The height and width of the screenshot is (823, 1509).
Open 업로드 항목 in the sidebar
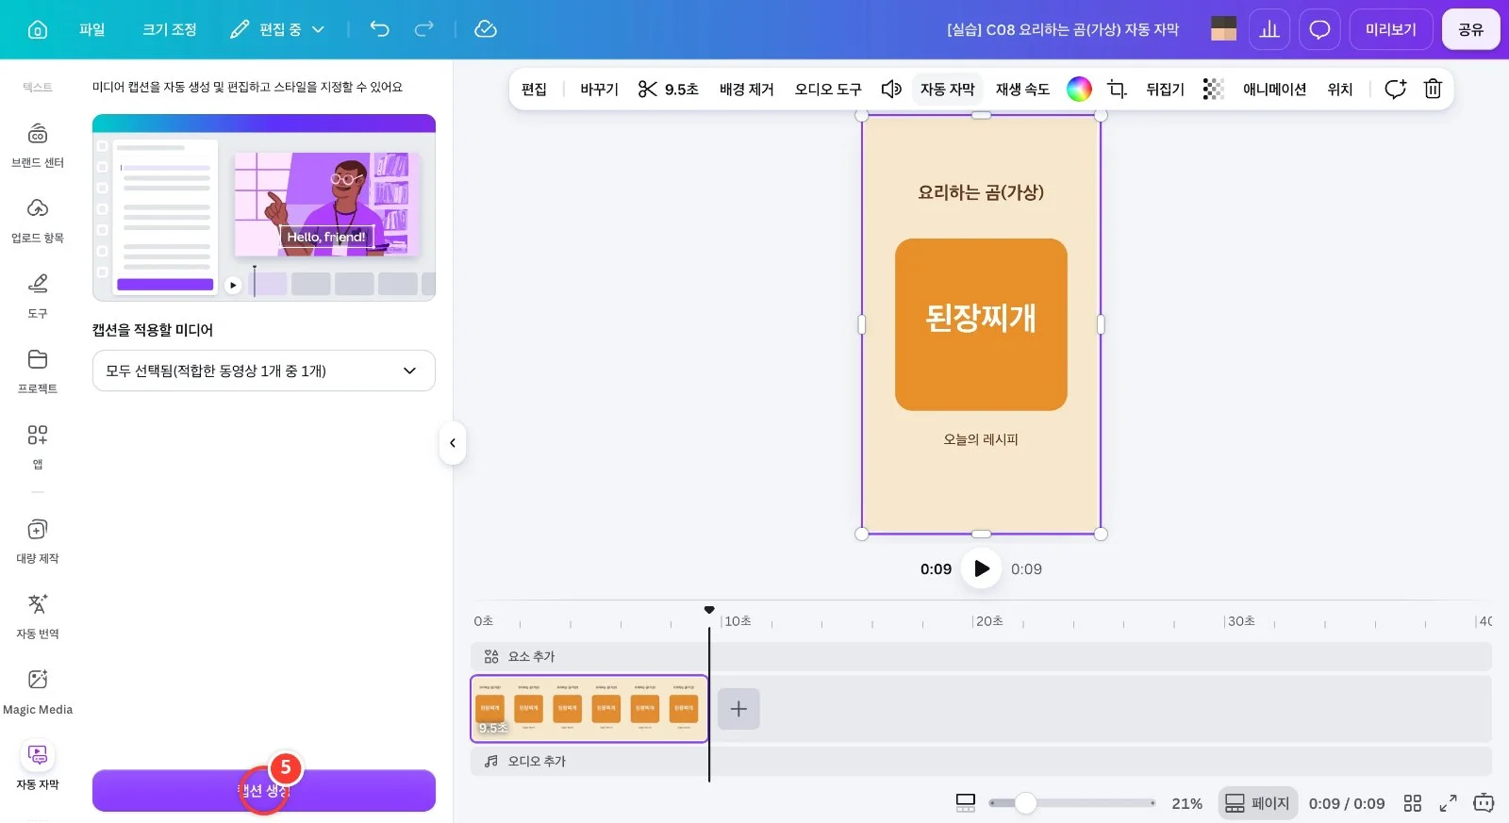(38, 221)
